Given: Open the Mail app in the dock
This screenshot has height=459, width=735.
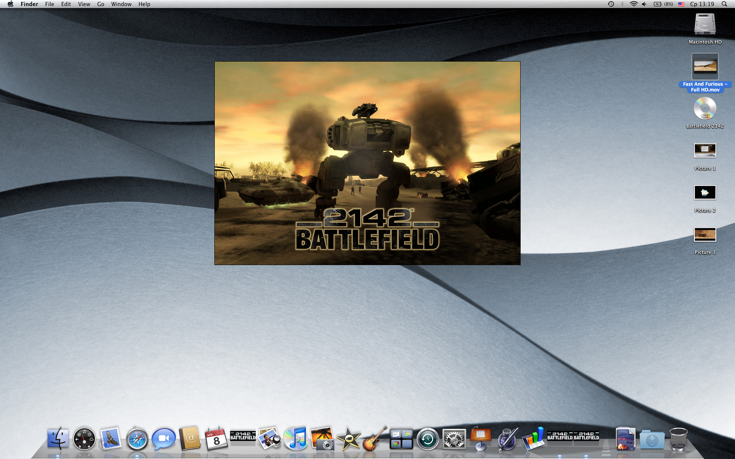Looking at the screenshot, I should (x=111, y=439).
